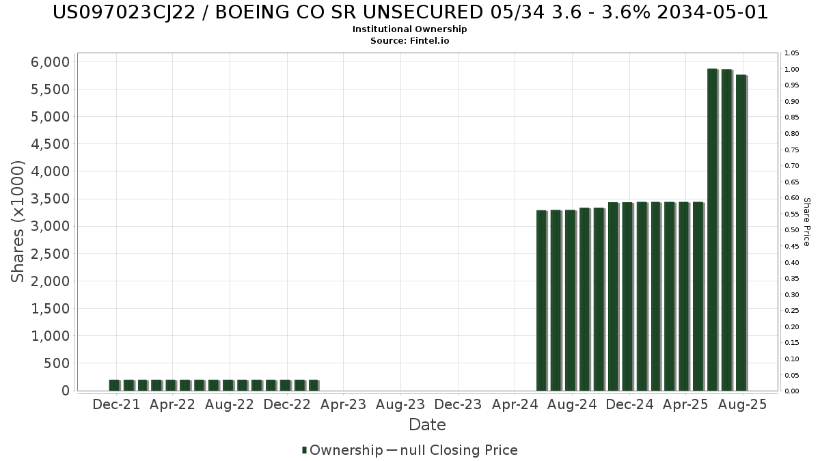The height and width of the screenshot is (461, 820).
Task: Click the Aug-24 date axis label
Action: (x=572, y=404)
